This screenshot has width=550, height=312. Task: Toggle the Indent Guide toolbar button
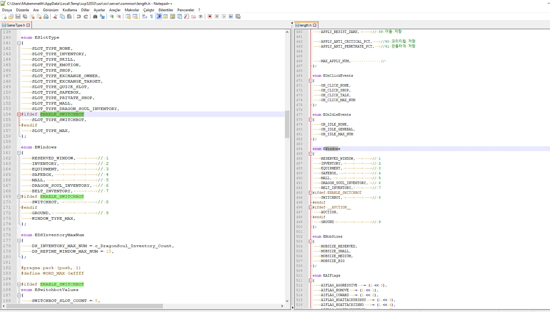[159, 16]
